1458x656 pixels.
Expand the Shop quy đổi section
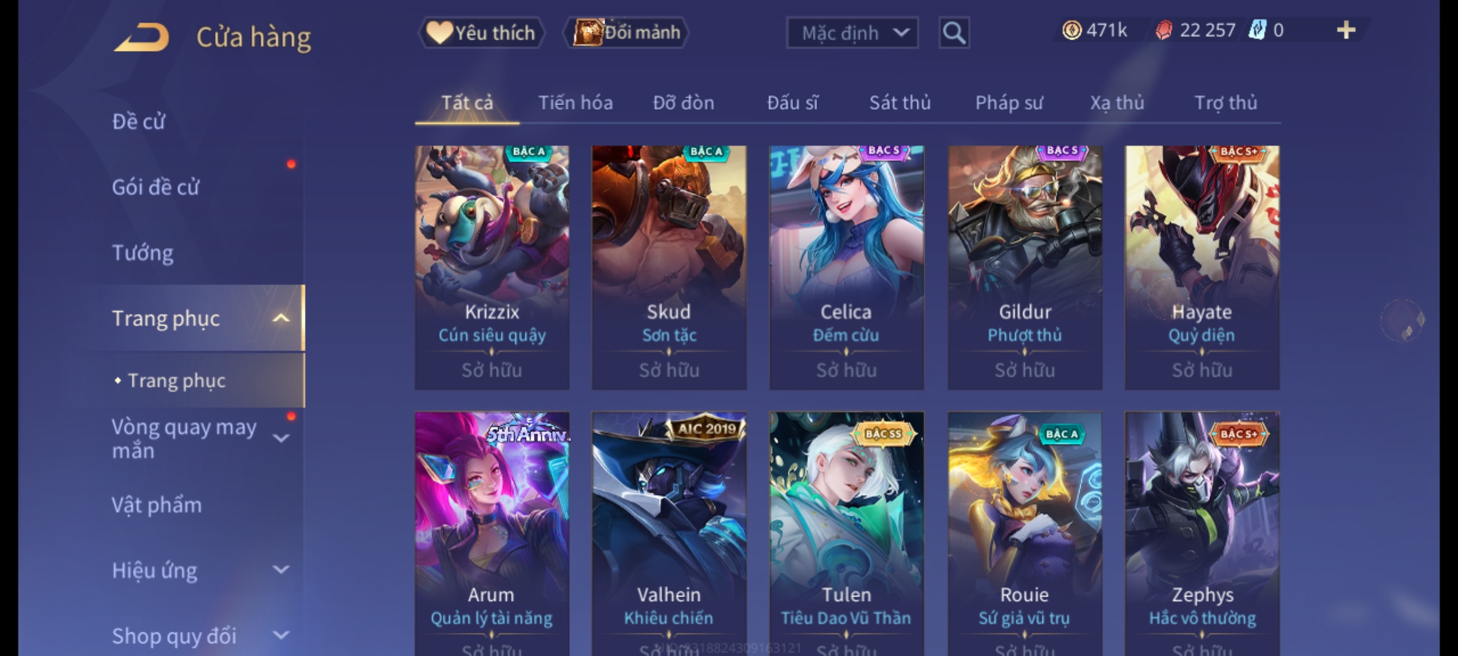click(281, 635)
